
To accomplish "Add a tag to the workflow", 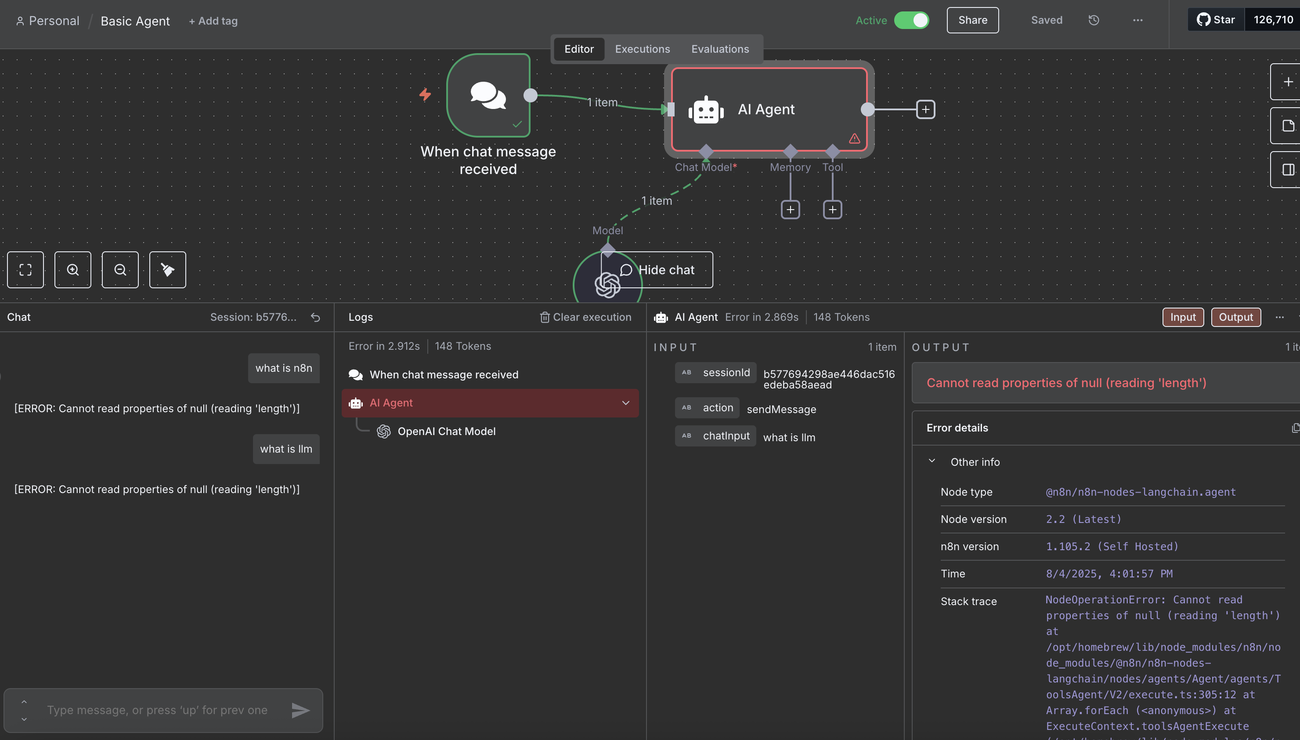I will [x=213, y=21].
